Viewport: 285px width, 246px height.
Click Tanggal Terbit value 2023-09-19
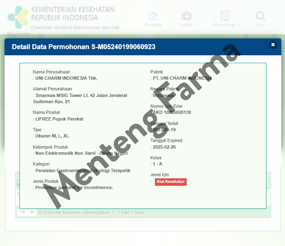click(x=164, y=130)
